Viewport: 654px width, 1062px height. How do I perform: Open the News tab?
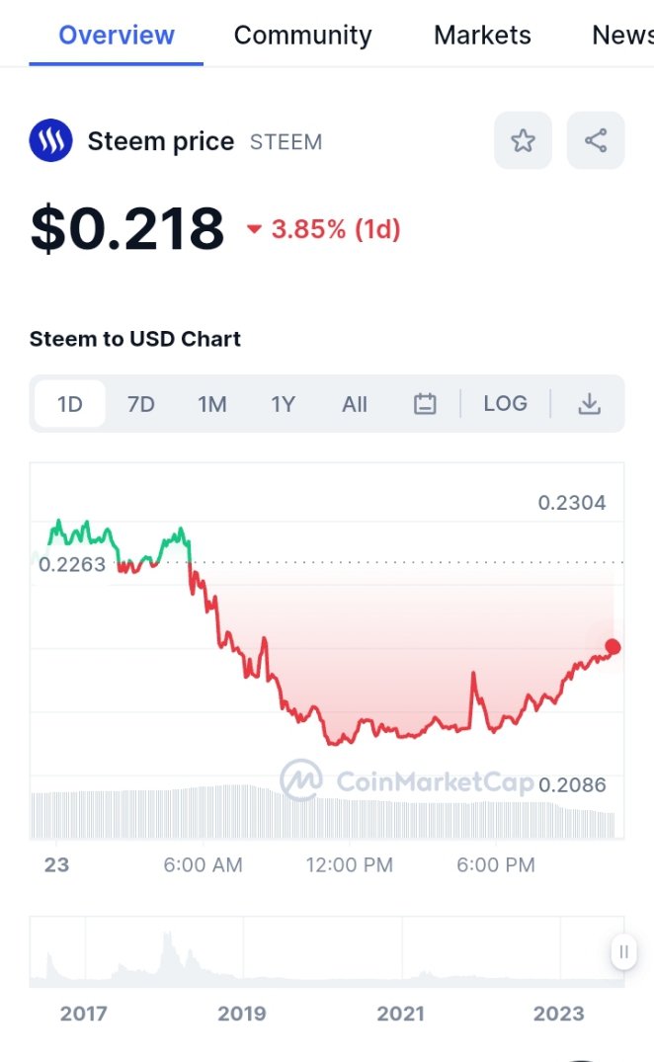click(x=622, y=36)
